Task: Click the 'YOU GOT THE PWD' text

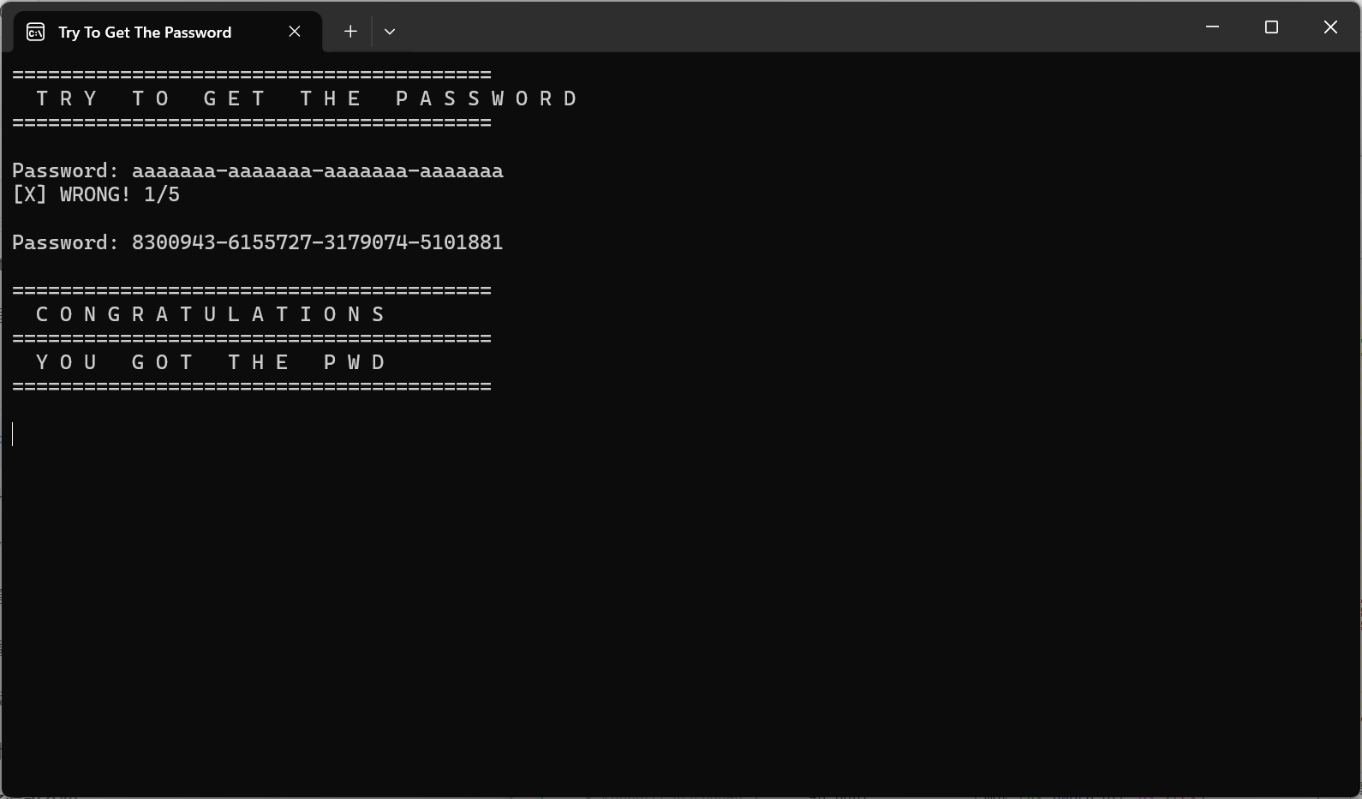Action: point(212,362)
